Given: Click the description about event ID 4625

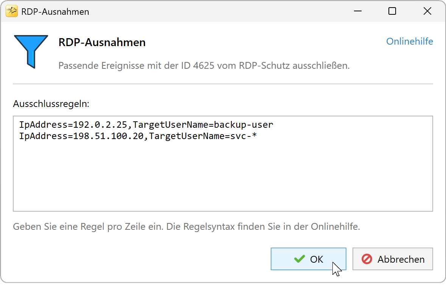Looking at the screenshot, I should pyautogui.click(x=204, y=66).
